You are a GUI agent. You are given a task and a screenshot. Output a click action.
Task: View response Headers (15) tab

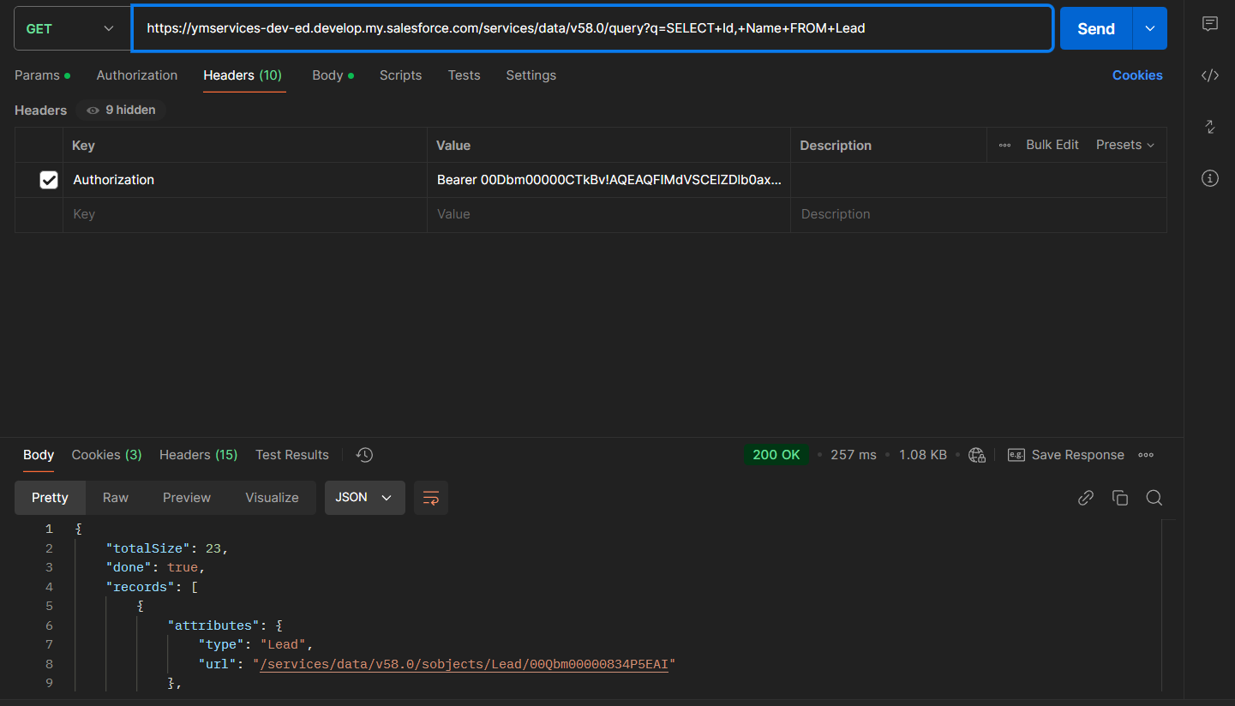[198, 455]
